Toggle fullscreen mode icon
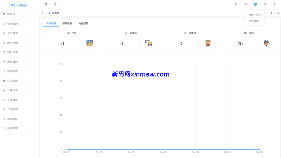This screenshot has width=281, height=158. [246, 4]
